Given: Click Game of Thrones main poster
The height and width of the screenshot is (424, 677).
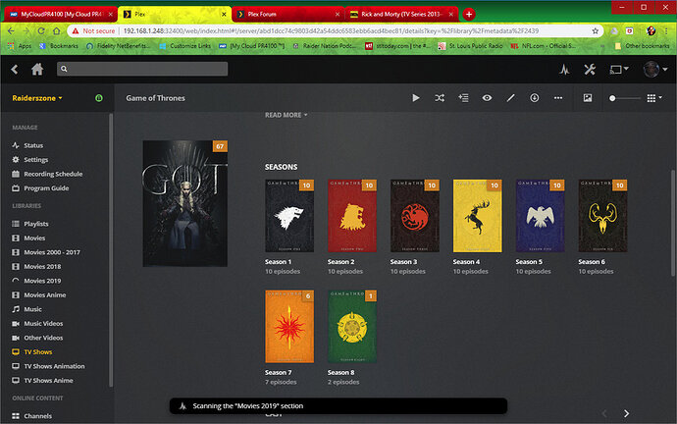Looking at the screenshot, I should pos(185,203).
